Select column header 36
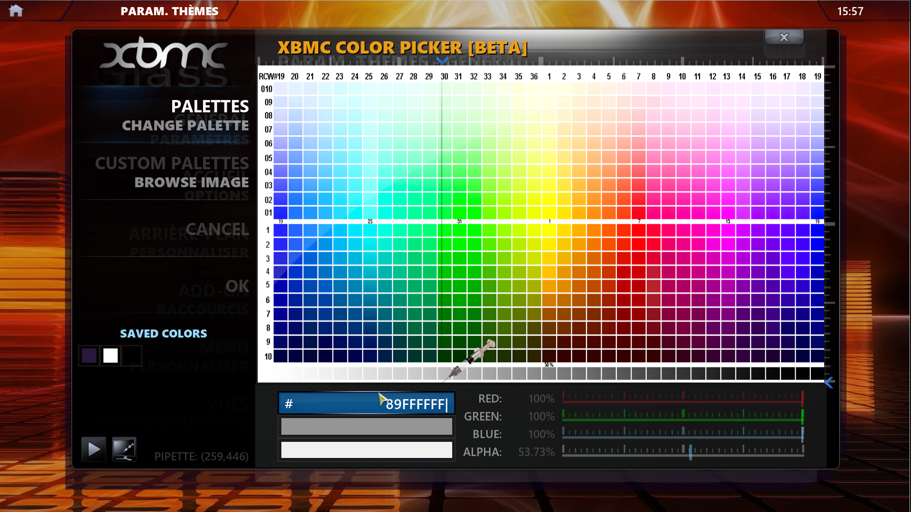911x512 pixels. point(534,76)
